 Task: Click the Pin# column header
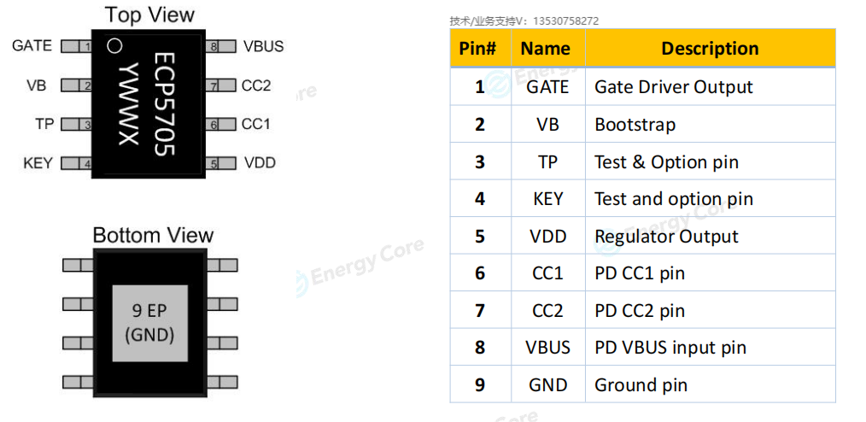(480, 49)
